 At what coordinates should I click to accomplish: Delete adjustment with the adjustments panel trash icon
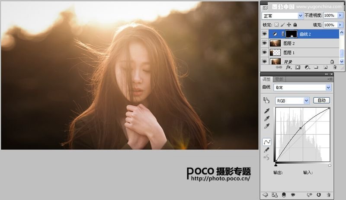pos(328,195)
